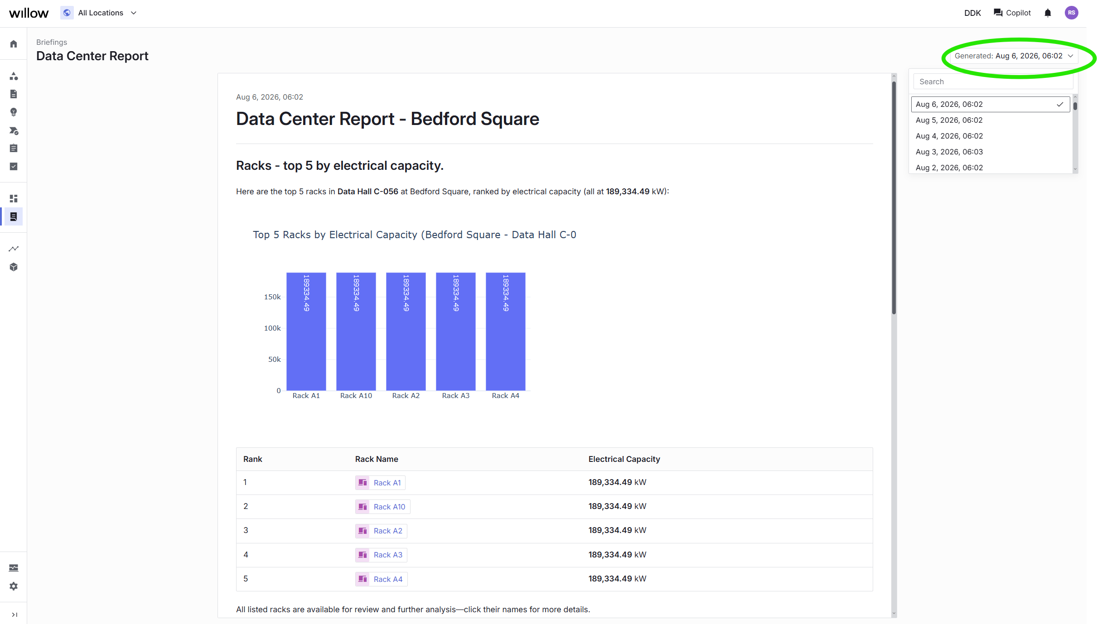Image resolution: width=1097 pixels, height=624 pixels.
Task: Open the Home icon in sidebar
Action: [x=14, y=44]
